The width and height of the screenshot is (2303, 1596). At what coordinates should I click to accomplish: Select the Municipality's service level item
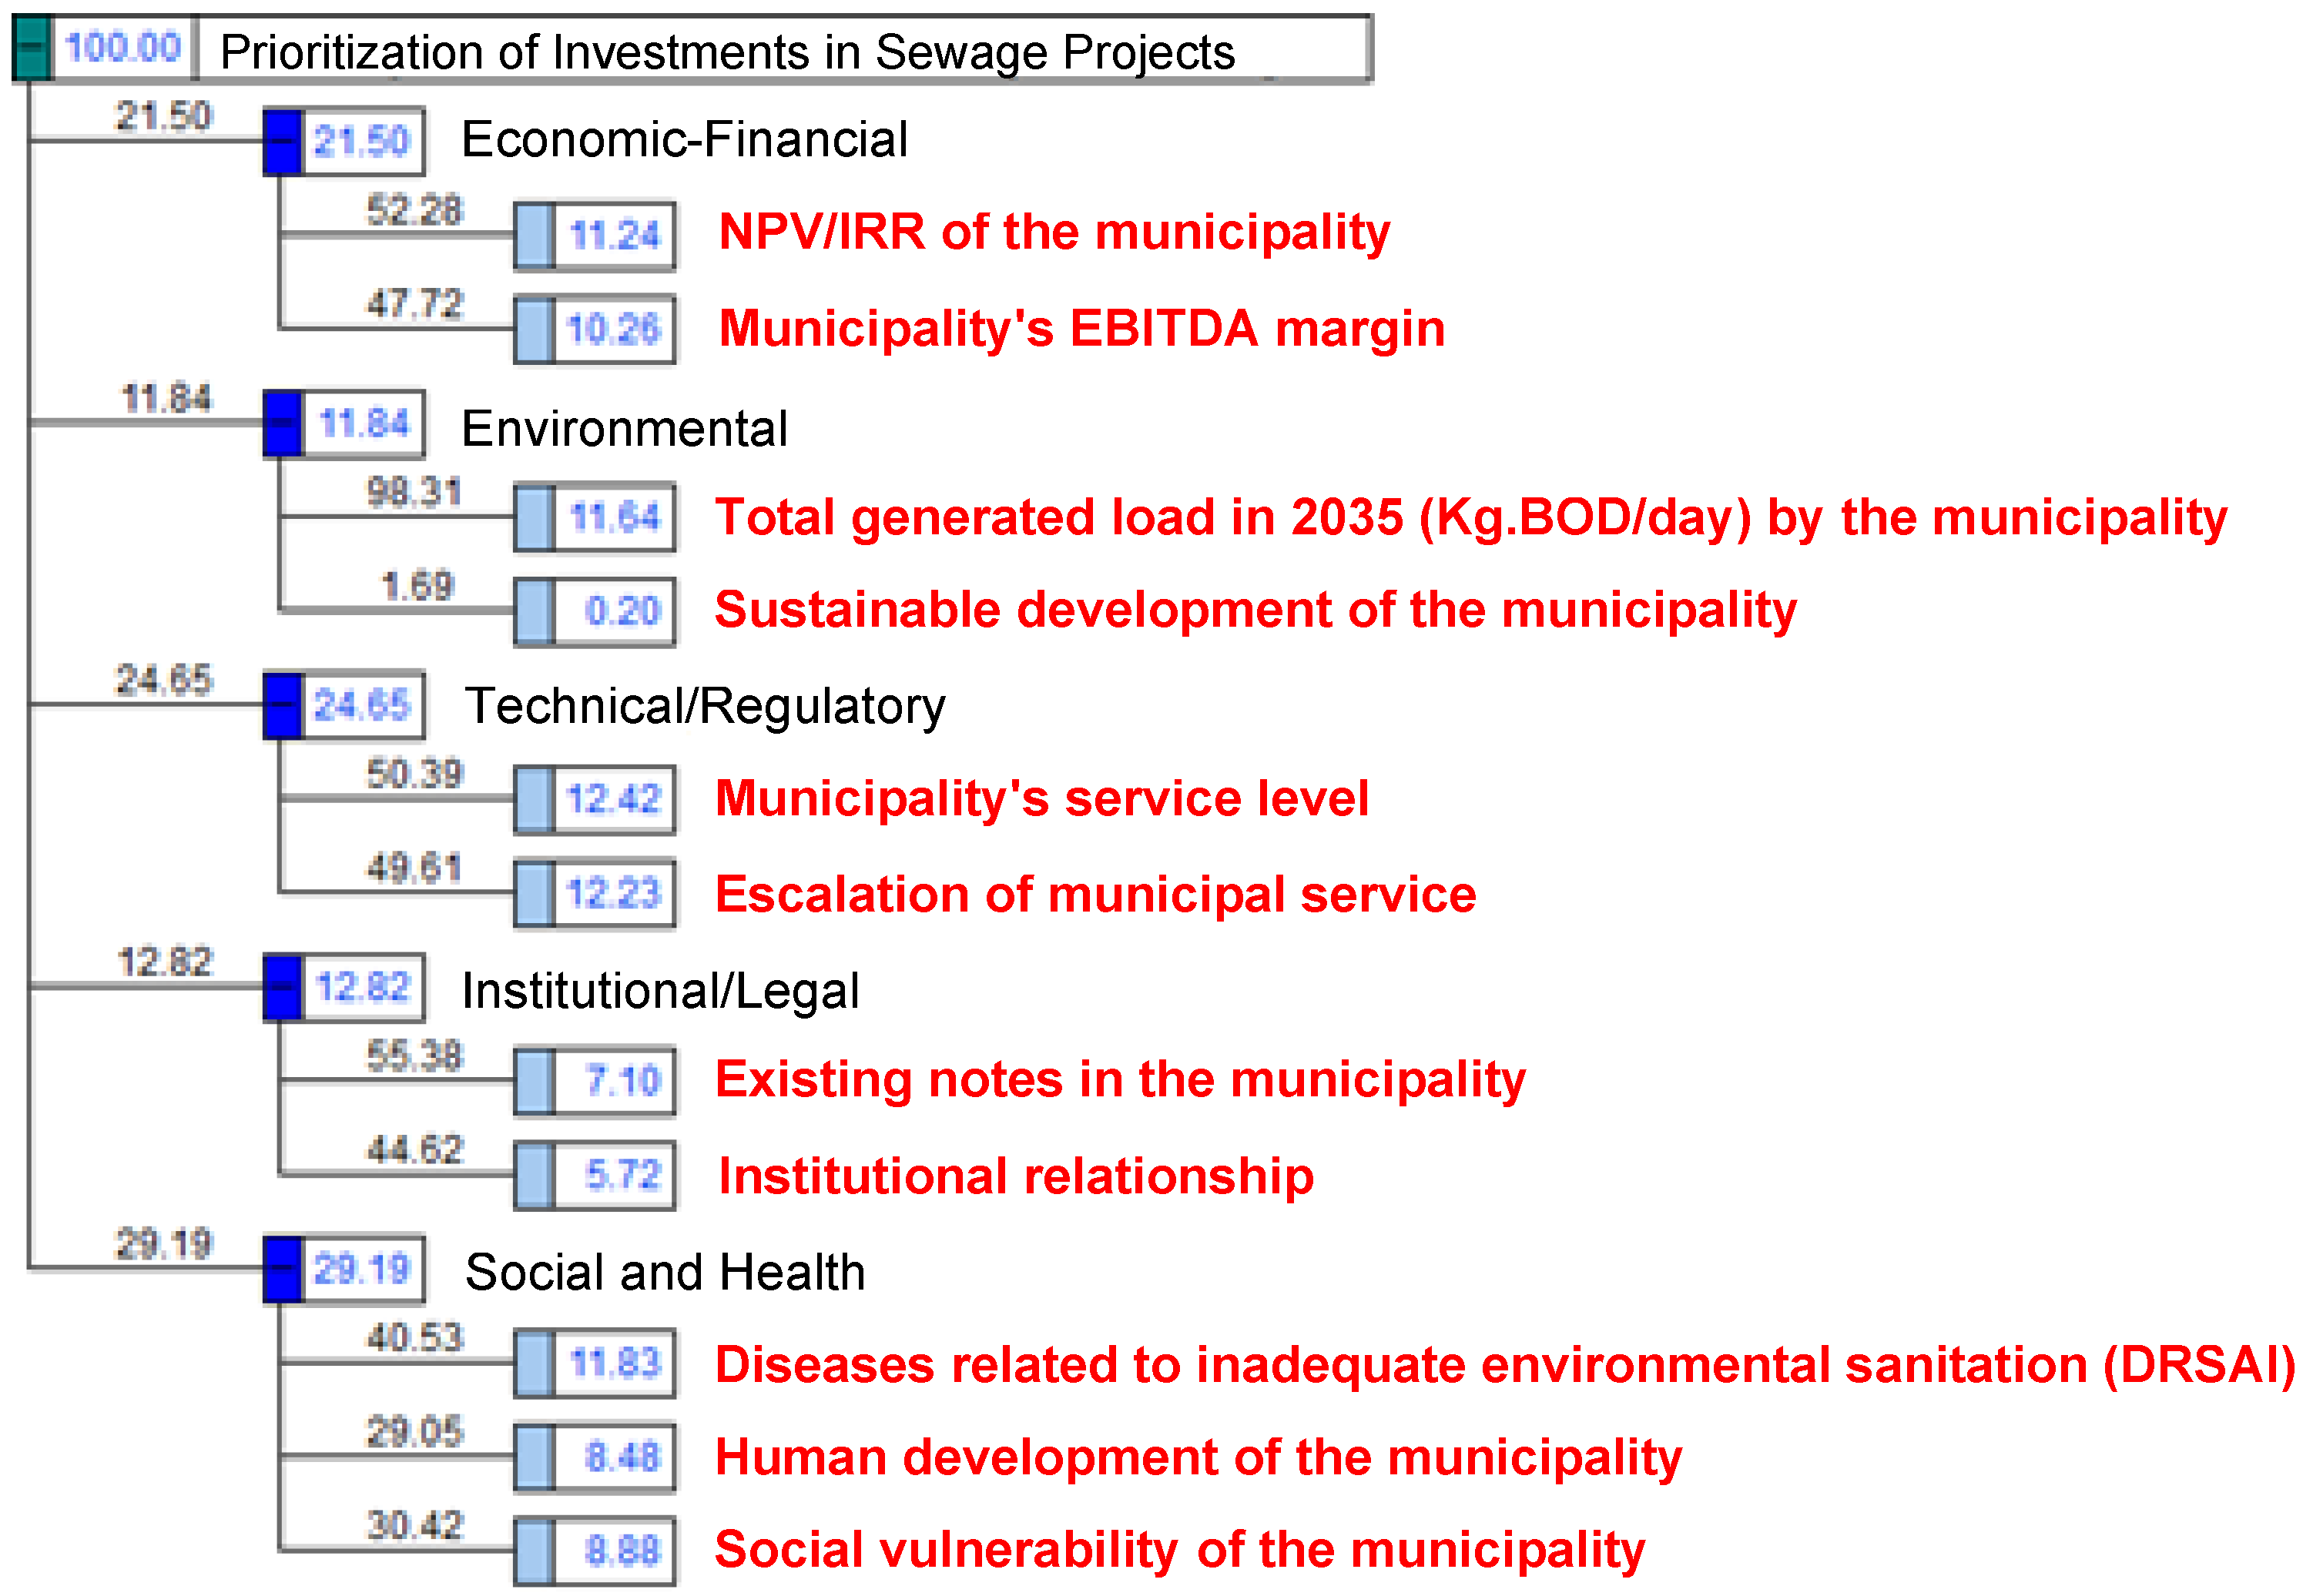click(1041, 799)
